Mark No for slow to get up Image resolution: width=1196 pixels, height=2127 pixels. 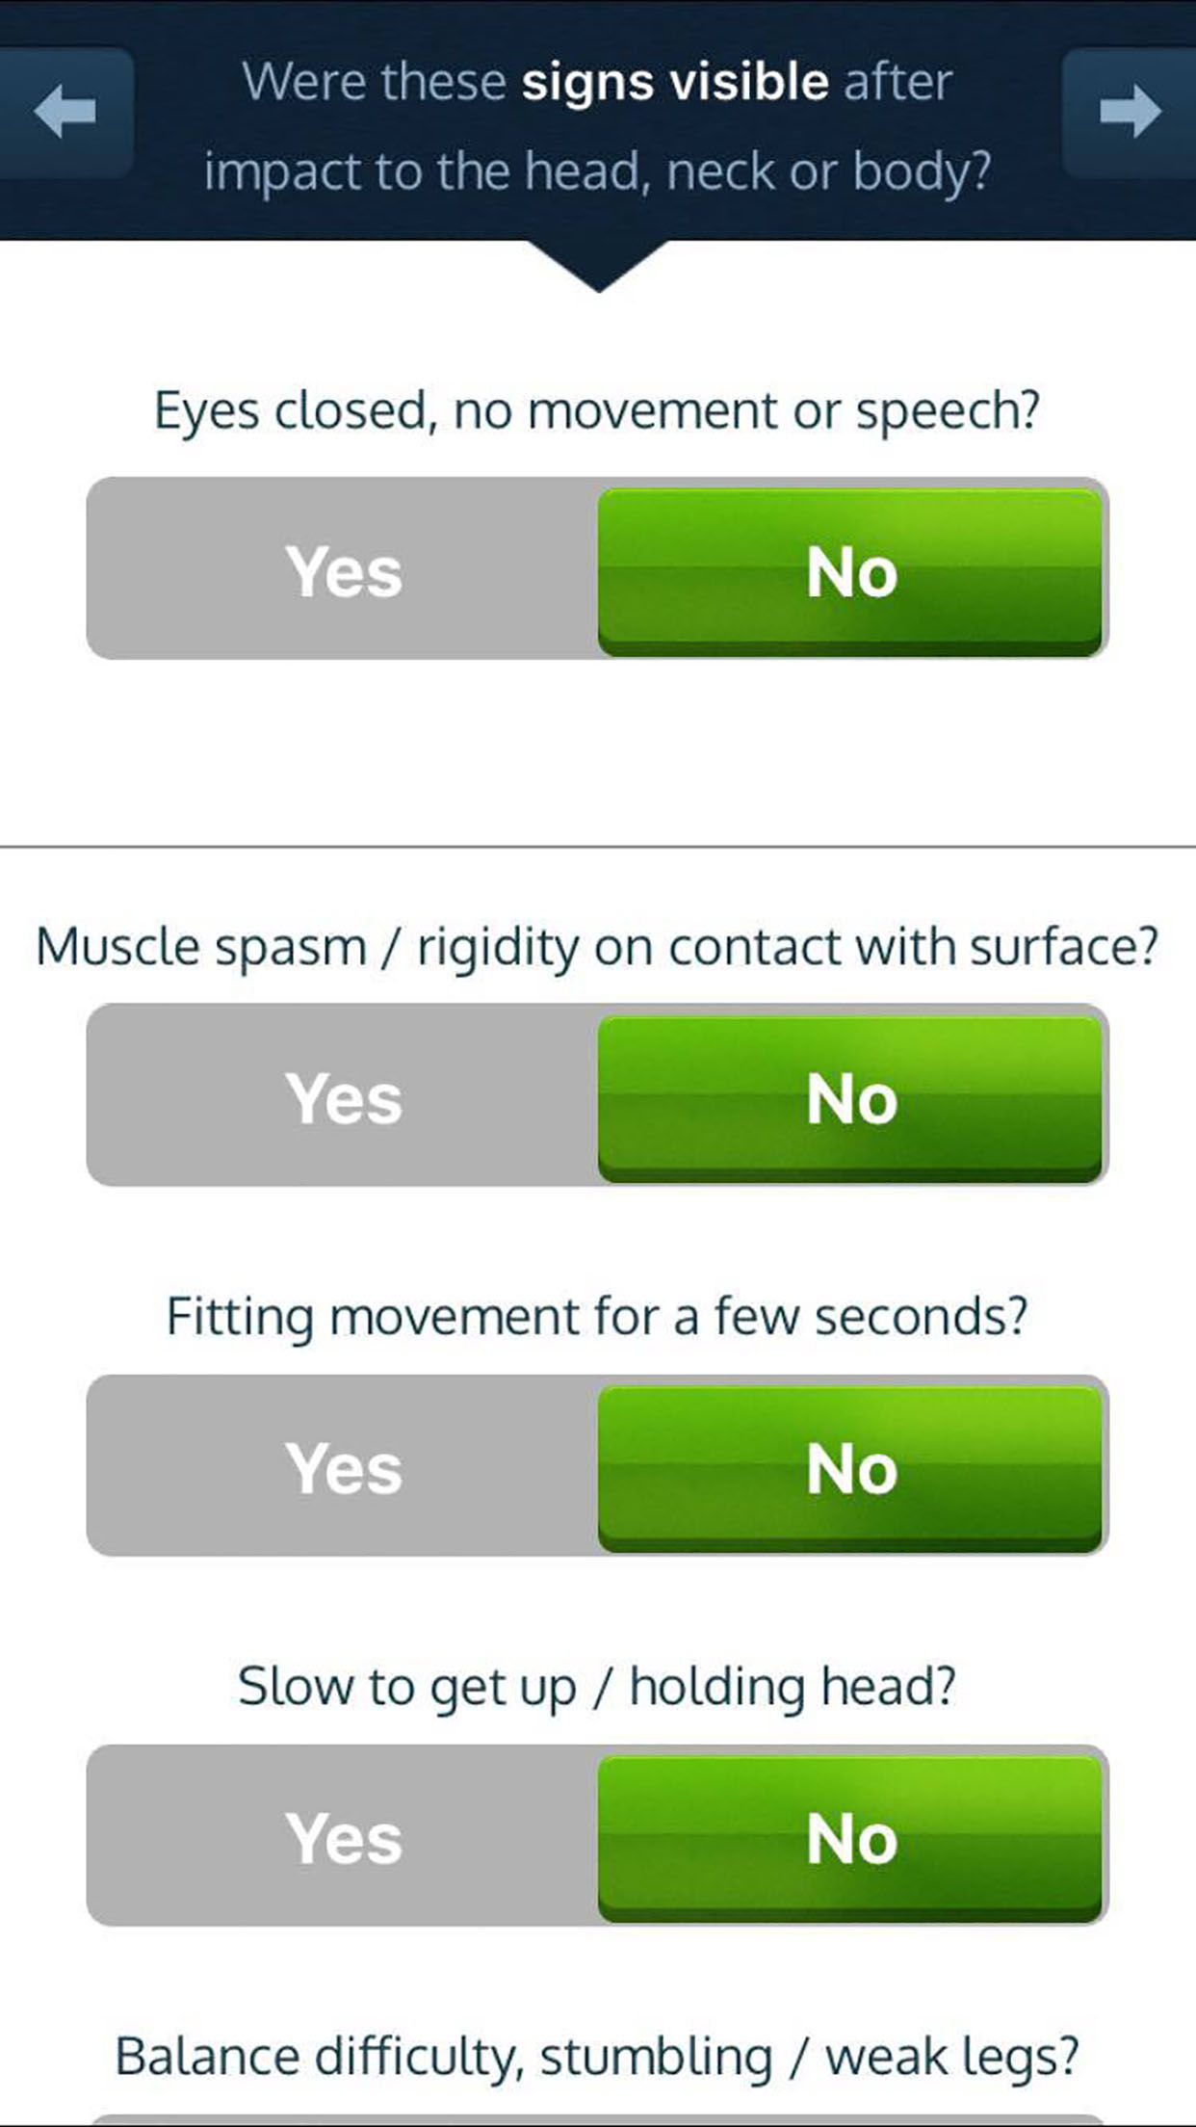(x=850, y=1837)
